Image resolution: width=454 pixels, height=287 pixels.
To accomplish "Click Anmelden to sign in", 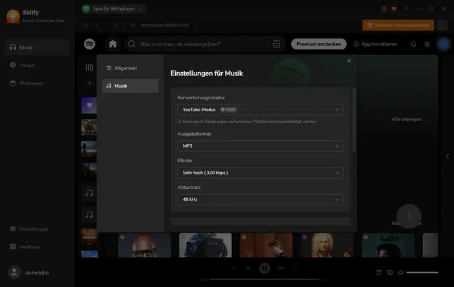I will [29, 273].
